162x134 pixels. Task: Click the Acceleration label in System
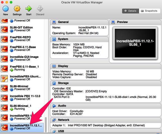click(61, 53)
